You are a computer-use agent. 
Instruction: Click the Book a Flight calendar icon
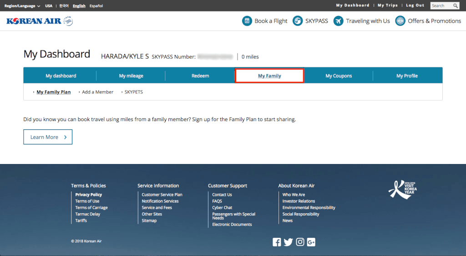click(x=247, y=21)
